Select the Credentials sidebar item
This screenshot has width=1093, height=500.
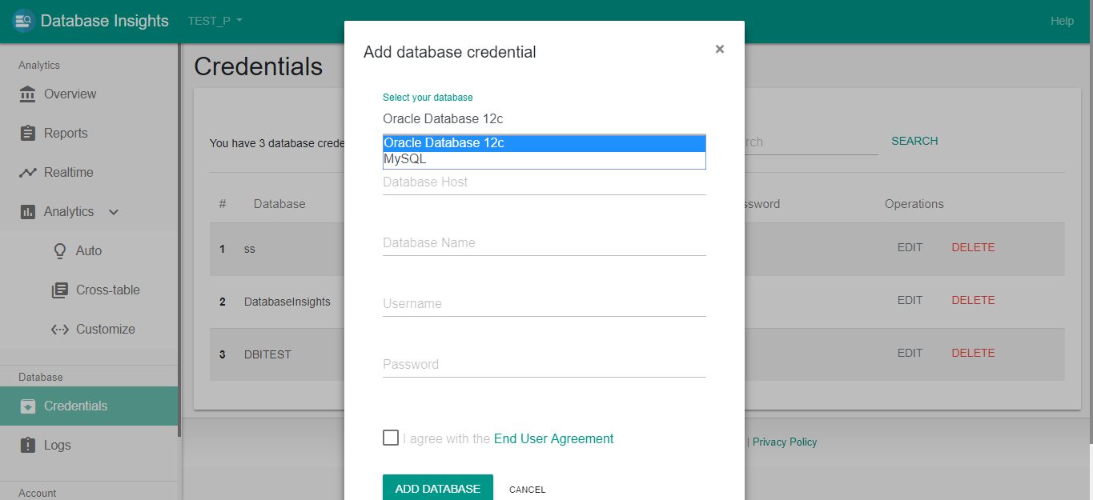coord(88,406)
